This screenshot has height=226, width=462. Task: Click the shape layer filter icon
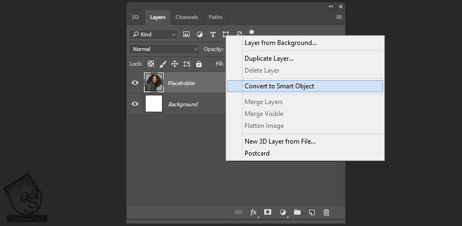coord(226,34)
